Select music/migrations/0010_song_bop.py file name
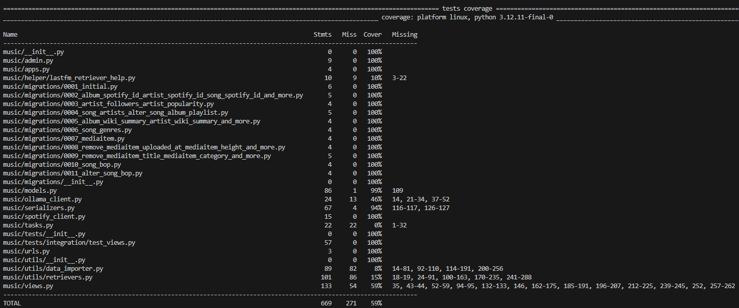The height and width of the screenshot is (308, 739). click(62, 165)
